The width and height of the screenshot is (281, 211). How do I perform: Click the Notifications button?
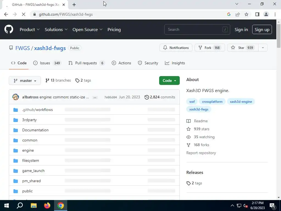tap(176, 48)
